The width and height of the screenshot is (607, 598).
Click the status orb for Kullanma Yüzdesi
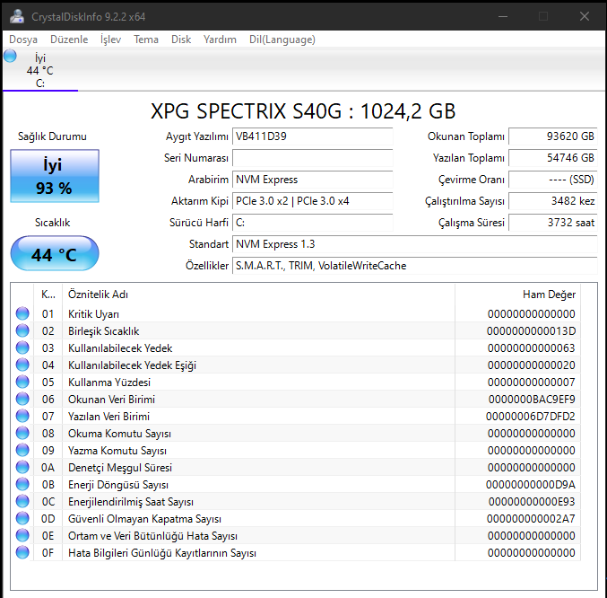coord(22,382)
